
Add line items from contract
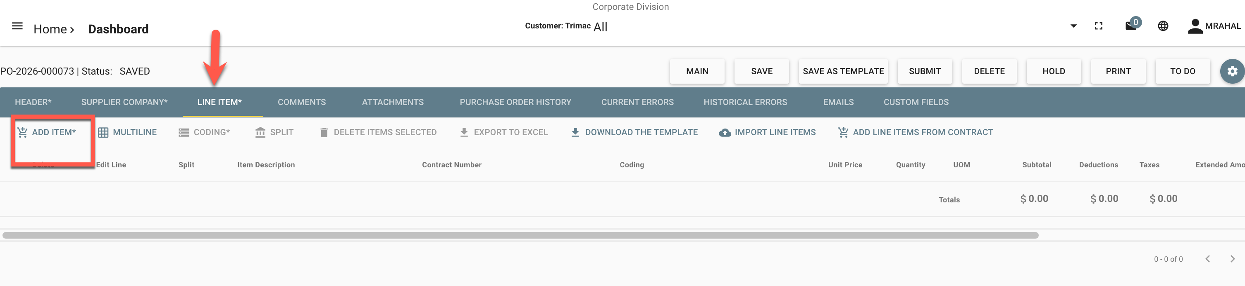click(916, 132)
